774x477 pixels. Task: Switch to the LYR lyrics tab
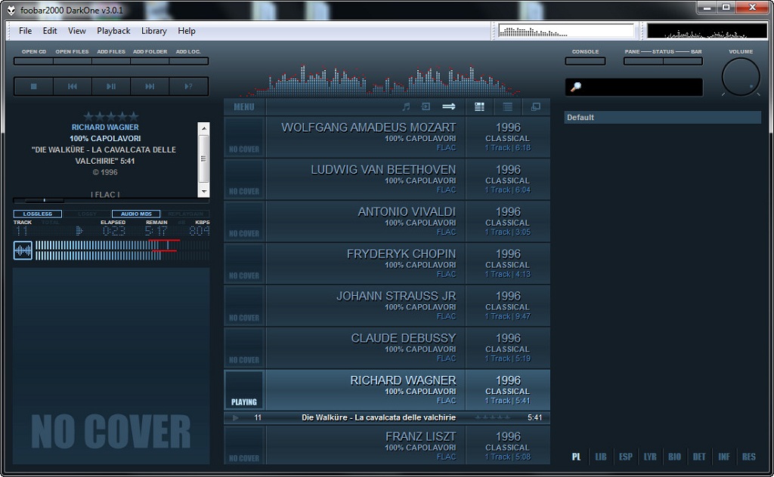tap(650, 457)
